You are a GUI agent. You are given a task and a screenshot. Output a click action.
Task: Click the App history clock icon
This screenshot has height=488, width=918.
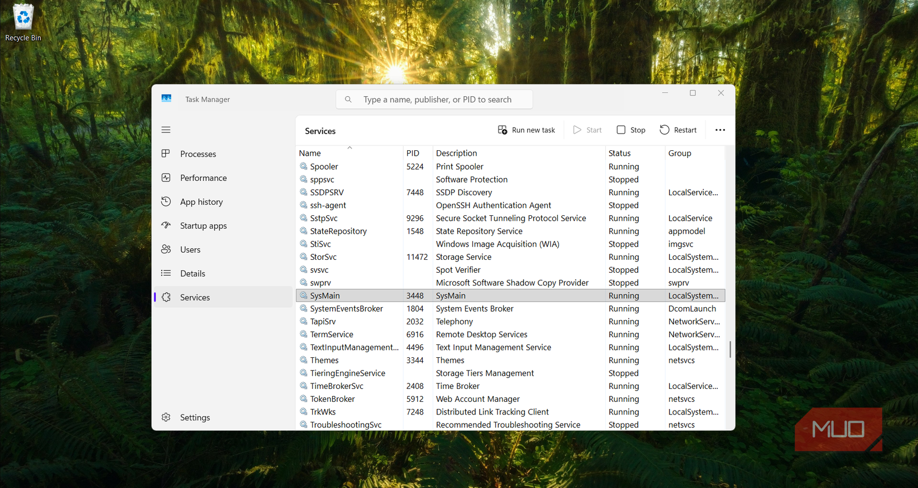pyautogui.click(x=166, y=201)
